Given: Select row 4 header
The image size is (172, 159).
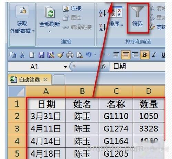Looking at the screenshot, I should click(17, 141).
